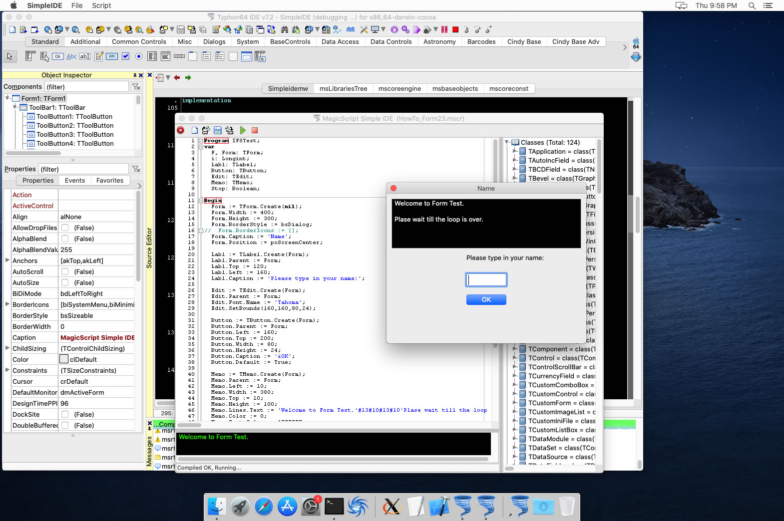Viewport: 784px width, 521px height.
Task: Expand the TComponent class node
Action: pos(515,348)
